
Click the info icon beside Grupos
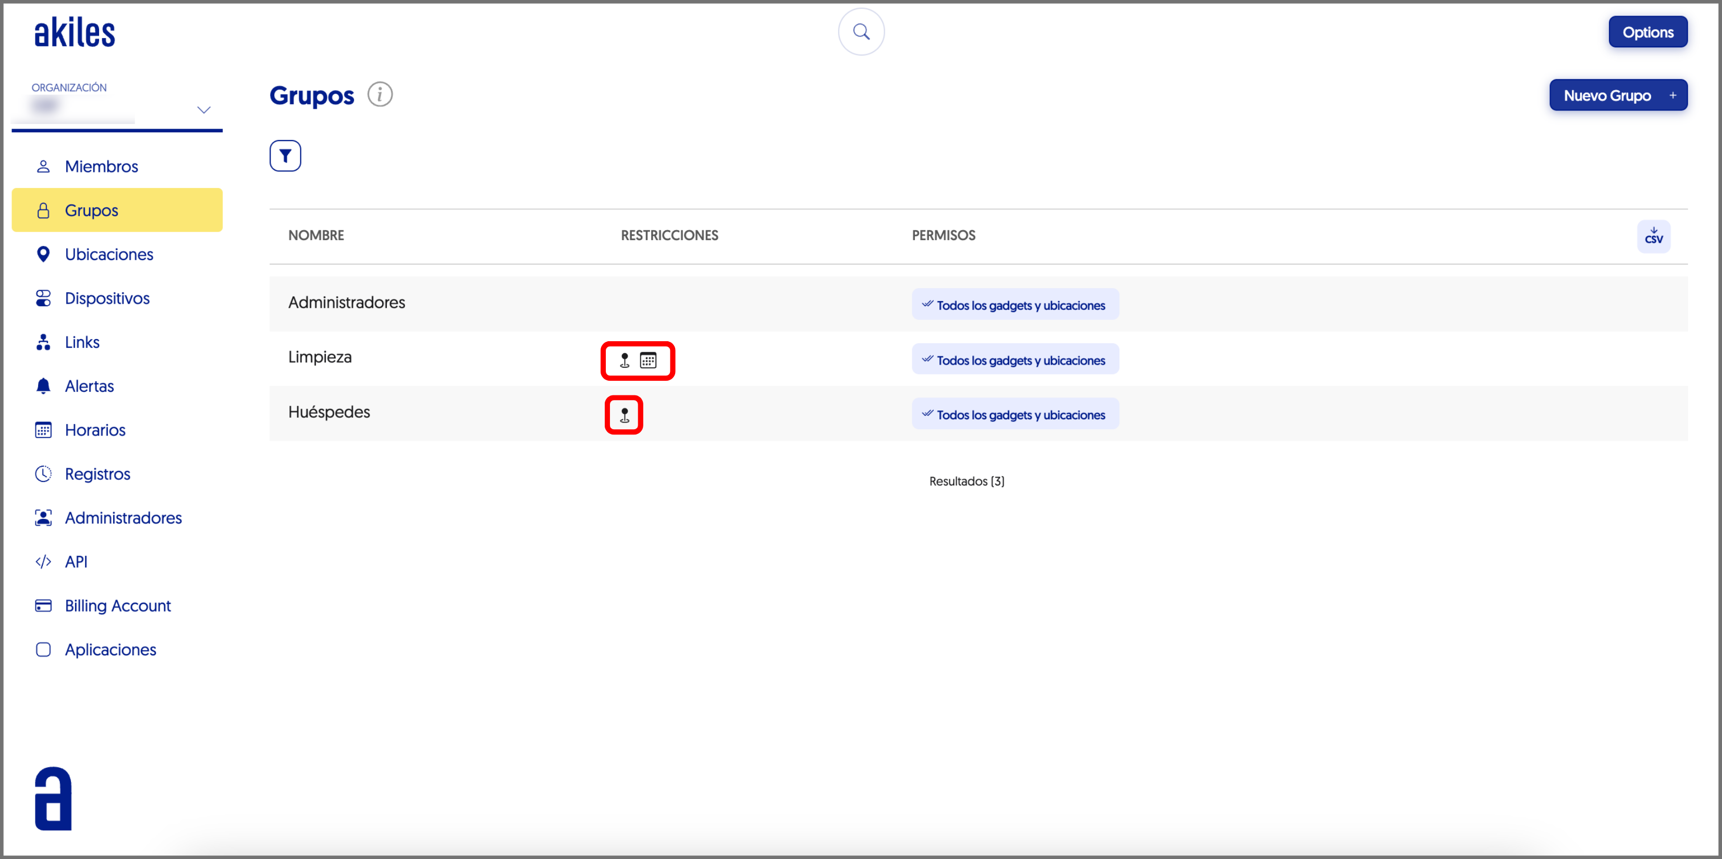pos(380,95)
